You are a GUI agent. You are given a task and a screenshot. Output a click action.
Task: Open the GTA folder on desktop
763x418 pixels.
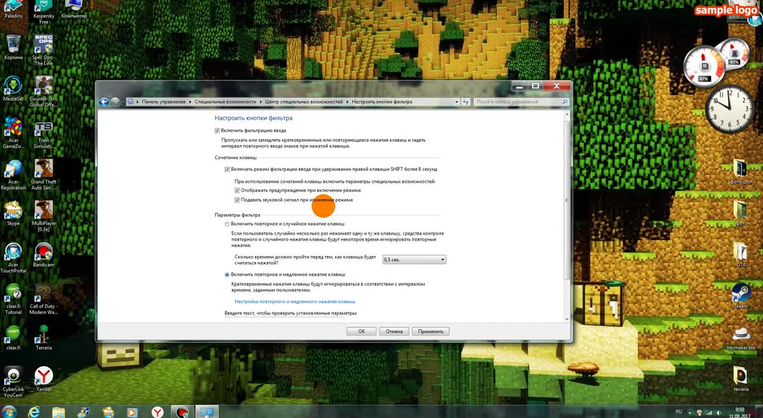tap(741, 254)
